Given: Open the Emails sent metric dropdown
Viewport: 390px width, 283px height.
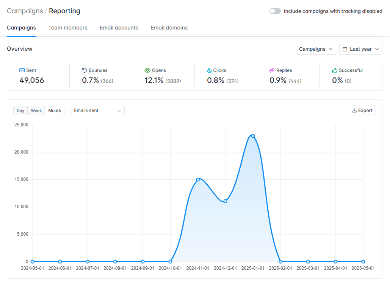Looking at the screenshot, I should click(x=97, y=110).
